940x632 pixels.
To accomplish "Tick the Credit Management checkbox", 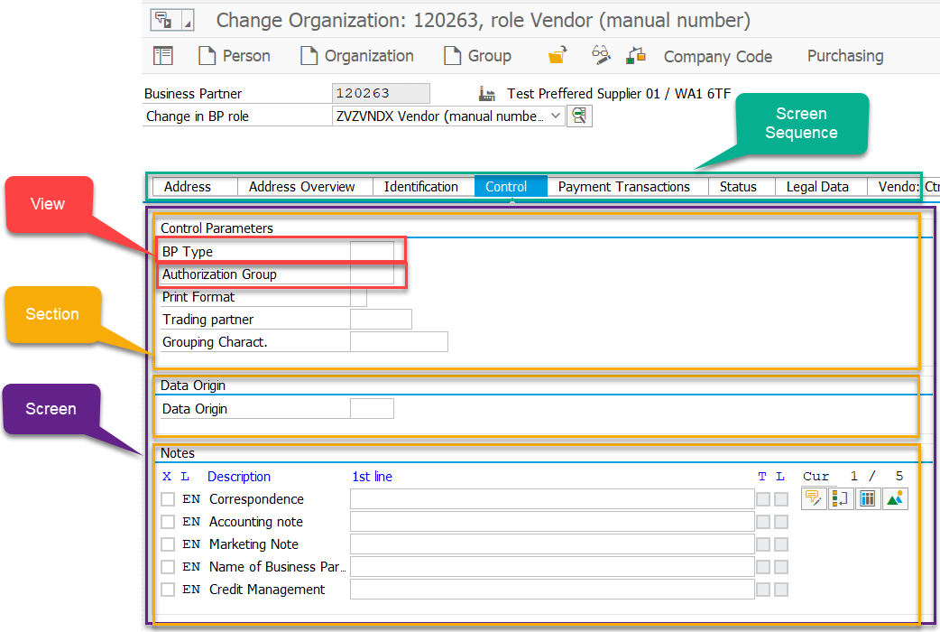I will [x=168, y=589].
